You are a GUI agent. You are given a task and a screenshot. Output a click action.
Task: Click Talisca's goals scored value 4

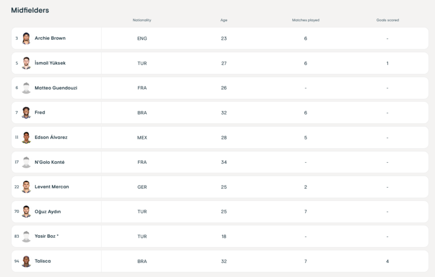(x=387, y=261)
